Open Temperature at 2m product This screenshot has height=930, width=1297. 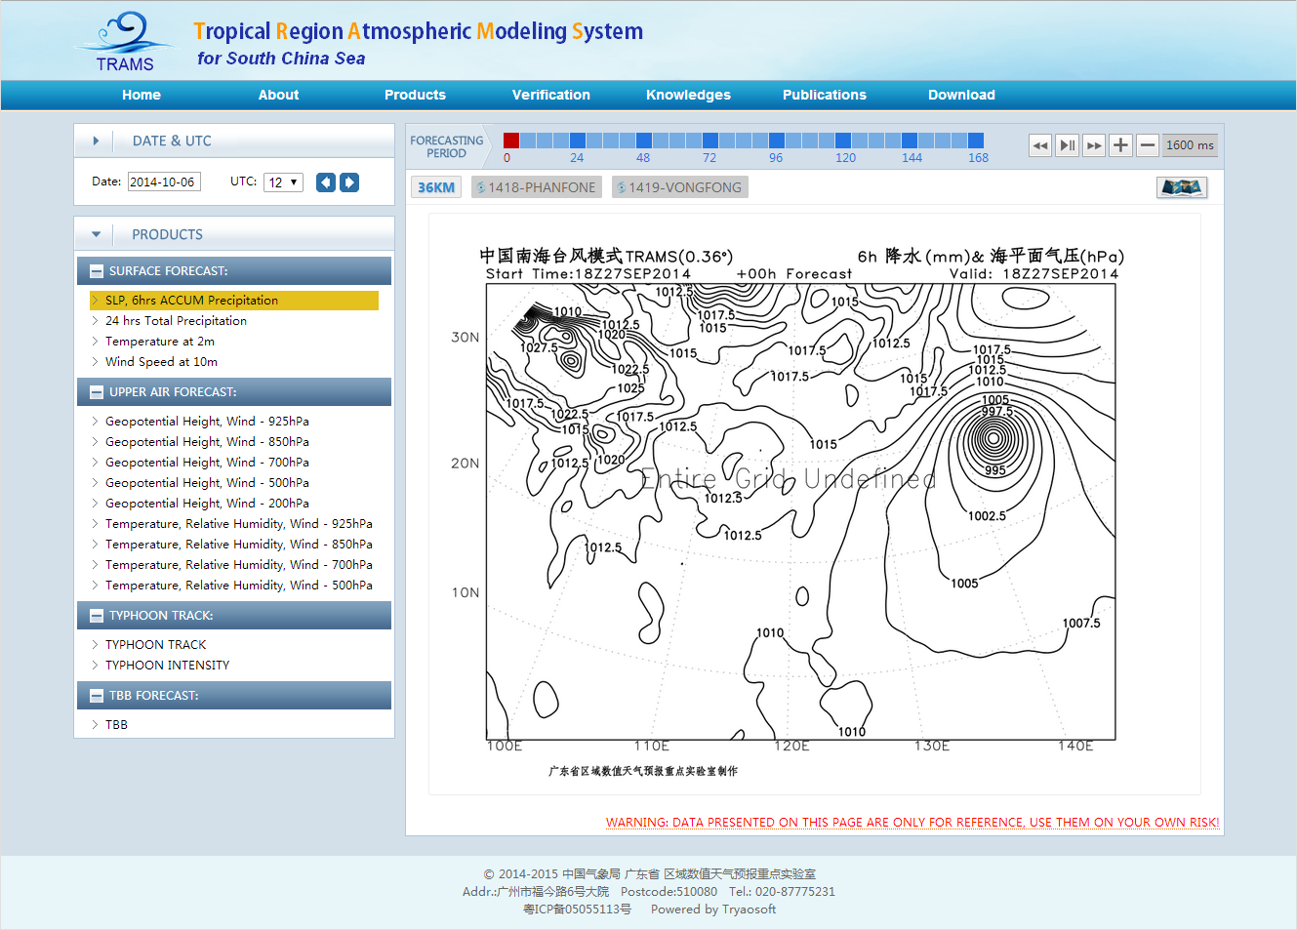pyautogui.click(x=159, y=342)
